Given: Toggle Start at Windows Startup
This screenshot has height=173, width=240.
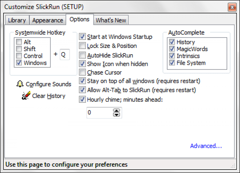Looking at the screenshot, I should tap(83, 37).
